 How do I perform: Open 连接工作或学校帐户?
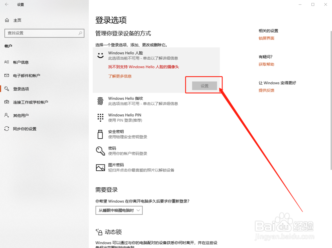(x=31, y=102)
